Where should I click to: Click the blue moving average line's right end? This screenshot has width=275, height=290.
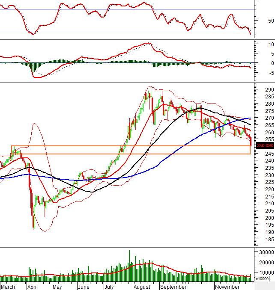click(250, 118)
